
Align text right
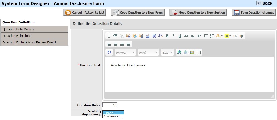coord(122,44)
